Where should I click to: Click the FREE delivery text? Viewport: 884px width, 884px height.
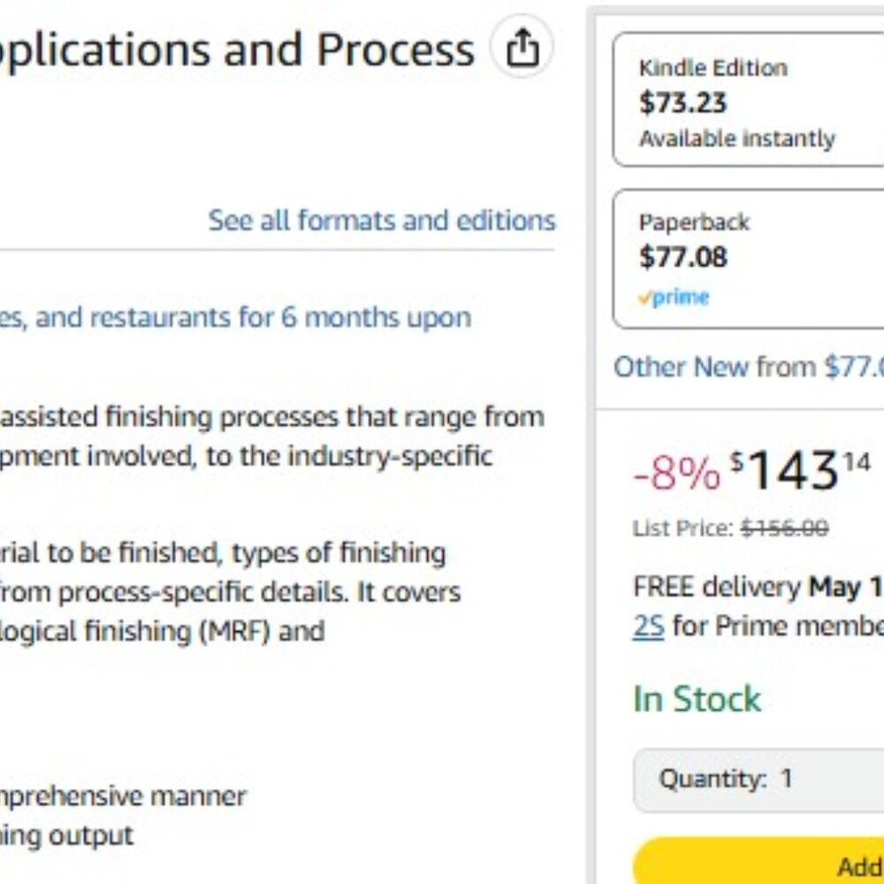(717, 587)
